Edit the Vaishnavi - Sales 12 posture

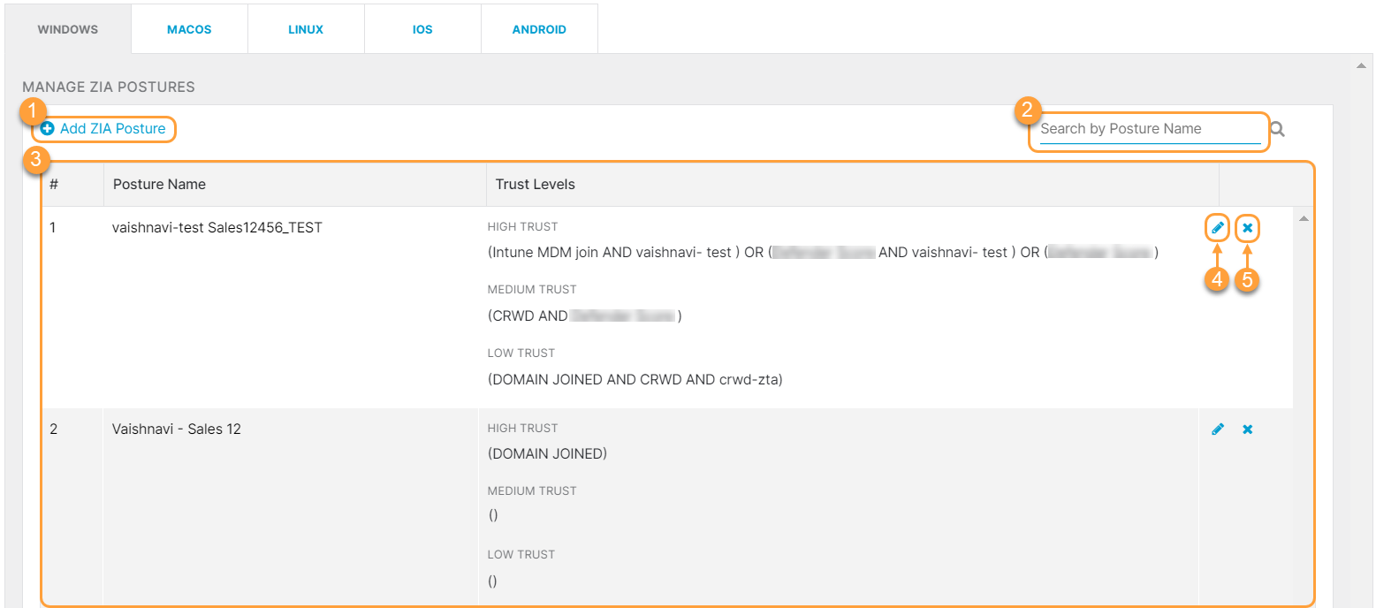tap(1217, 429)
